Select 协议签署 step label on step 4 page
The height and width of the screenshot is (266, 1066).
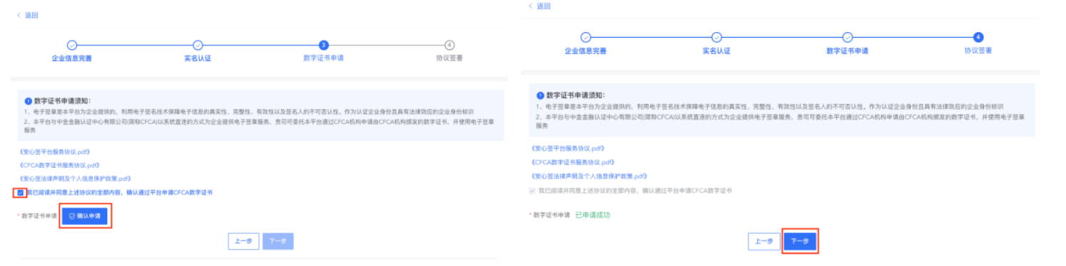coord(978,51)
